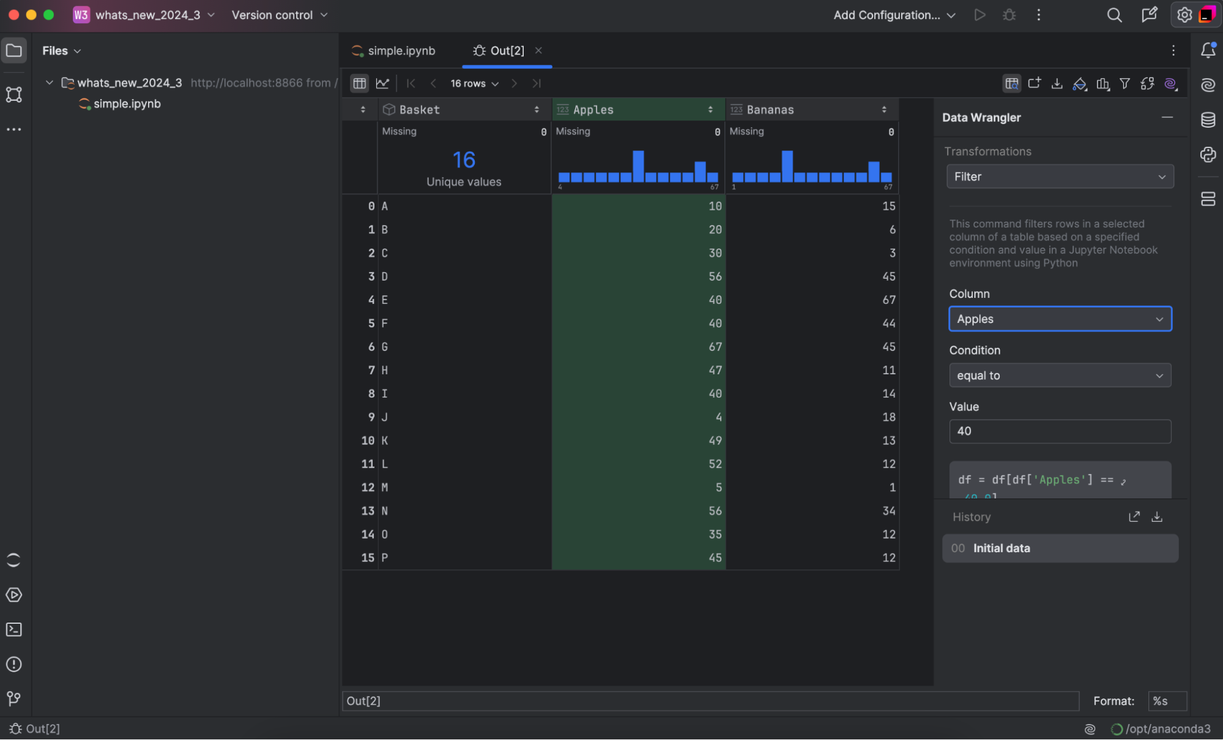The image size is (1223, 740).
Task: Click the Value input field
Action: (1060, 431)
